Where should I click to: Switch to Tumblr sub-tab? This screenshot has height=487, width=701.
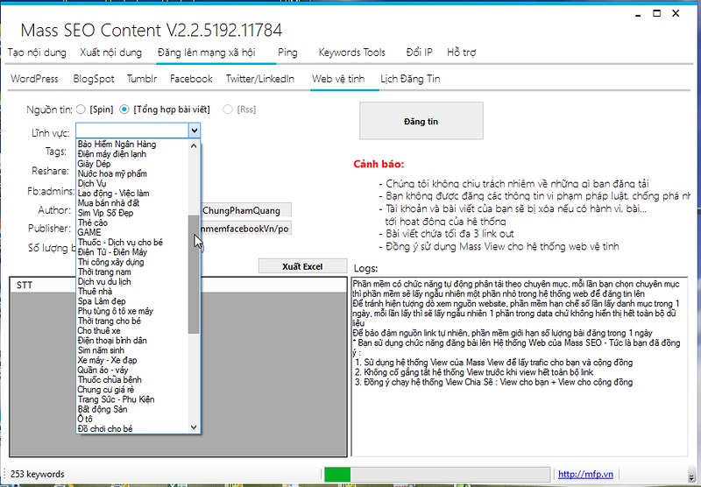pos(142,79)
